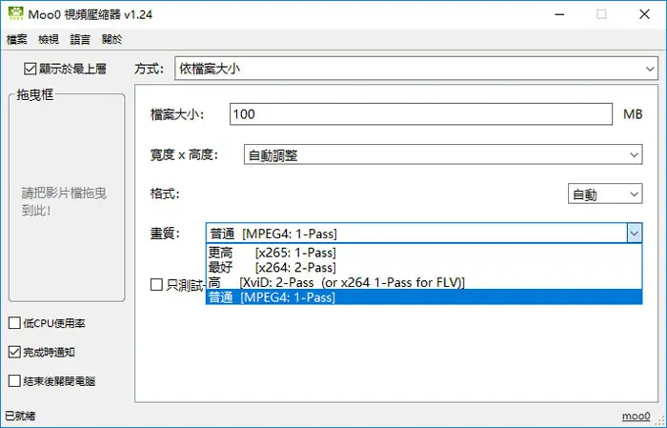Open the 檔案 menu
667x428 pixels.
click(x=17, y=40)
